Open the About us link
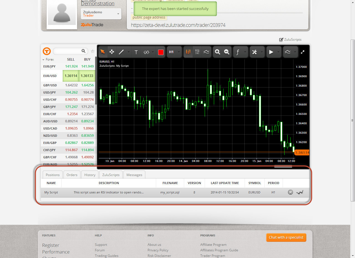Viewport: 355px width, 258px height. [154, 245]
